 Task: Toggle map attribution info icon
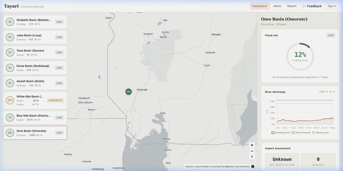click(253, 166)
